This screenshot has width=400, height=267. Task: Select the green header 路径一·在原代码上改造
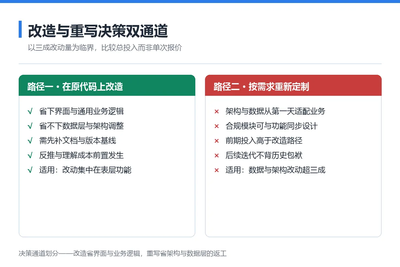pyautogui.click(x=107, y=85)
